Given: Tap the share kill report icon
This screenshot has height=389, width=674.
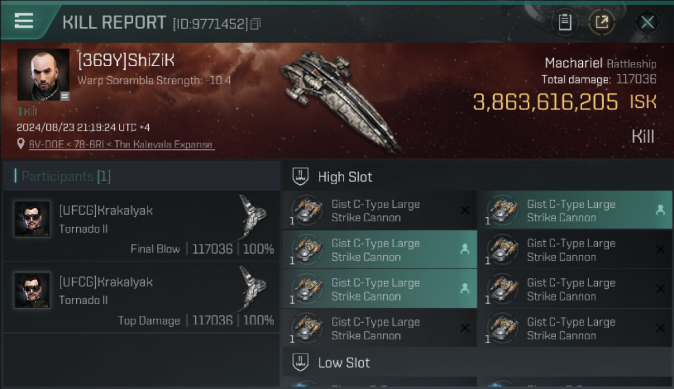Looking at the screenshot, I should click(602, 22).
